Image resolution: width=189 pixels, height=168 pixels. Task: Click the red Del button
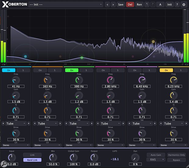(x=130, y=5)
